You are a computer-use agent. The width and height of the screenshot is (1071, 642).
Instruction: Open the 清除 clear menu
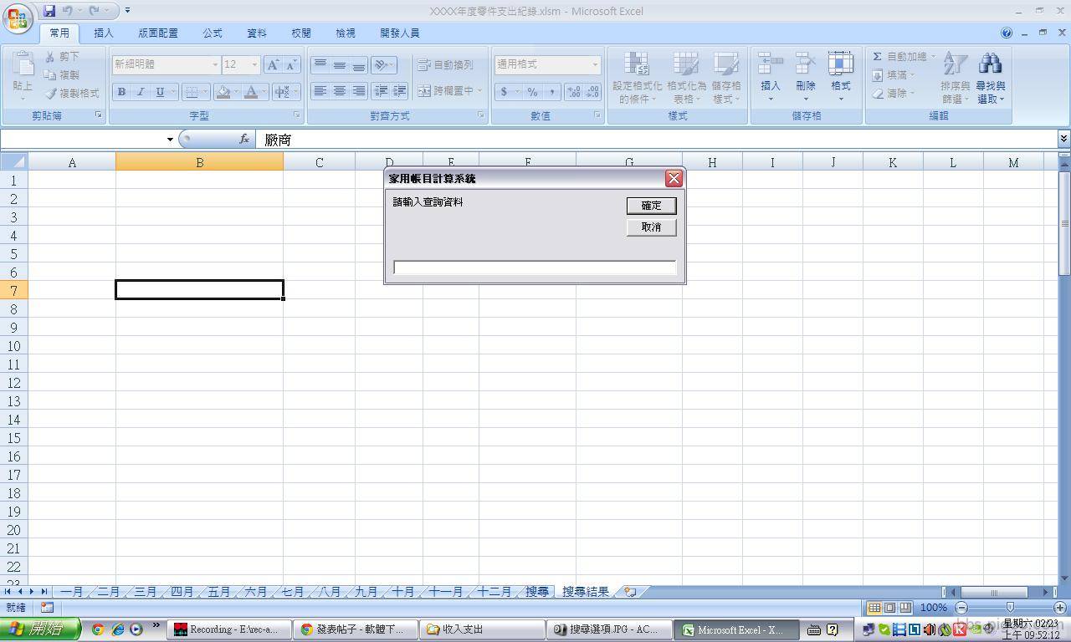[x=893, y=94]
